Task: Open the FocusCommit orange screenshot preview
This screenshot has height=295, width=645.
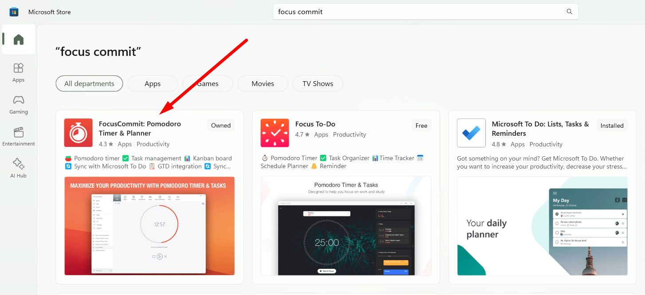Action: [149, 226]
